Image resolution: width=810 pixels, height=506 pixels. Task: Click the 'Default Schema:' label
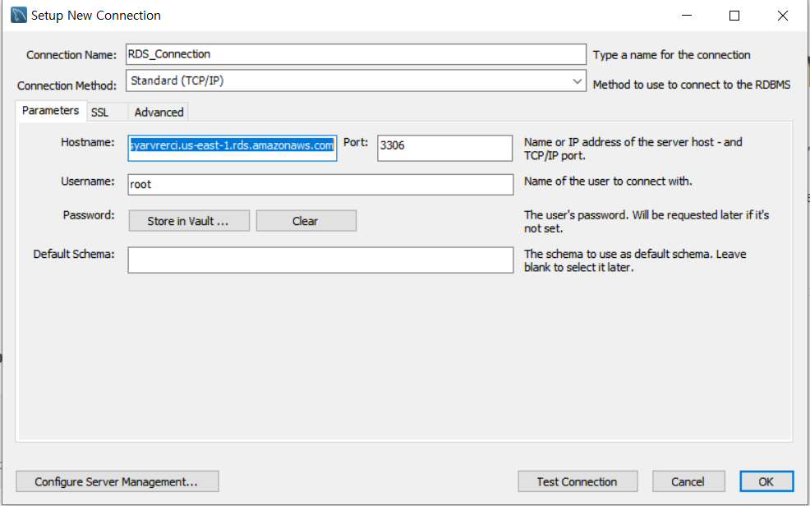point(73,254)
